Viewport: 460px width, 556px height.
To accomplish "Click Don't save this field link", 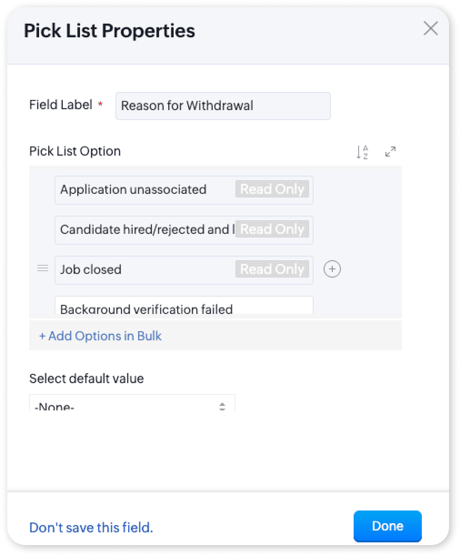I will 91,527.
